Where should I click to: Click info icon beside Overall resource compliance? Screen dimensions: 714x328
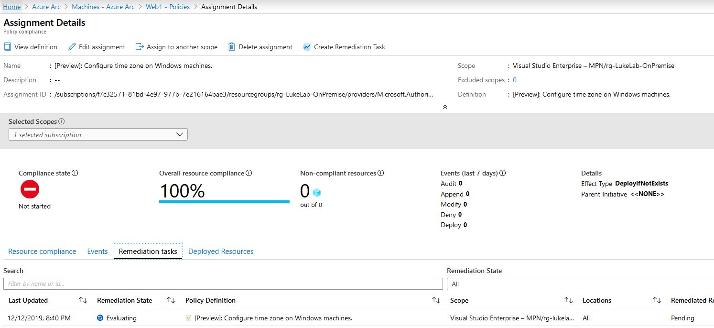click(249, 173)
